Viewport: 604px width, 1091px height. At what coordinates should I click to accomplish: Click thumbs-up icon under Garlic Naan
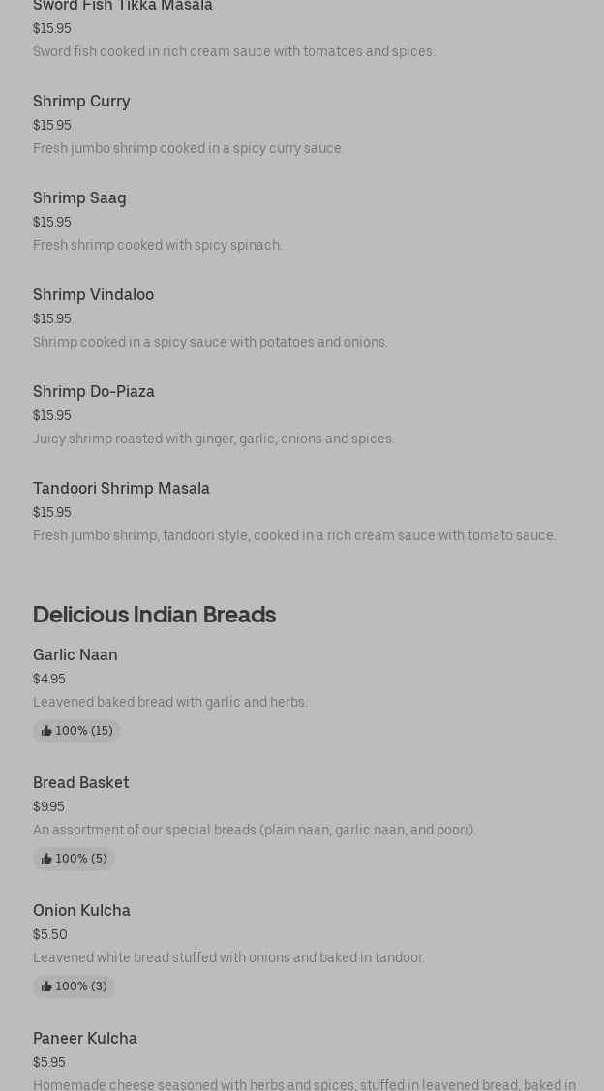tap(46, 731)
